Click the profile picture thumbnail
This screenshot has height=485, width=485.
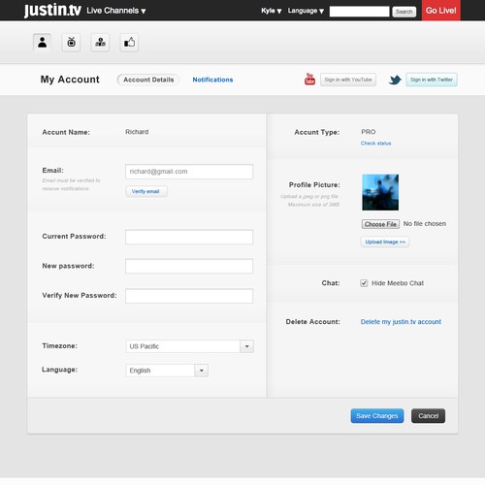380,192
